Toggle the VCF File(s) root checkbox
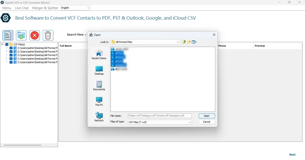The height and width of the screenshot is (160, 305). pos(7,44)
